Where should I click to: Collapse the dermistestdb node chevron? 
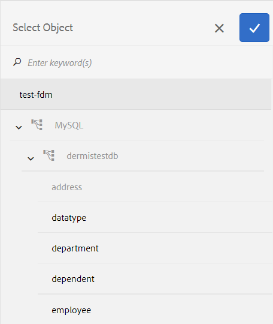[31, 158]
